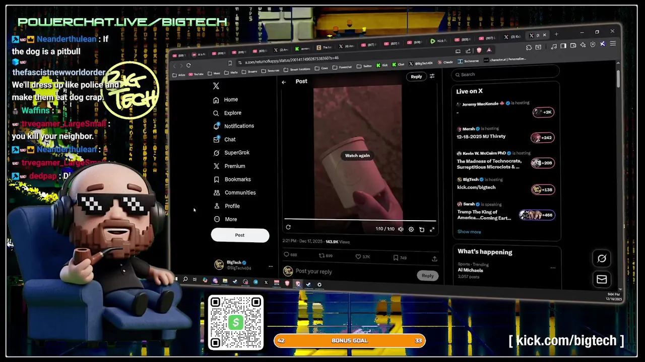This screenshot has height=362, width=645.
Task: Click the X Search box
Action: pos(505,74)
